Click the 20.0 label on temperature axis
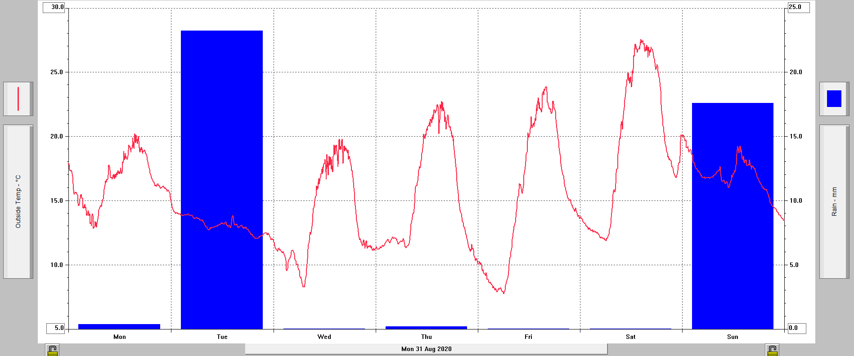The height and width of the screenshot is (356, 854). [57, 136]
